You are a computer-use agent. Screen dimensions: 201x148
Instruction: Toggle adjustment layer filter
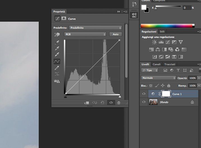[x=172, y=70]
